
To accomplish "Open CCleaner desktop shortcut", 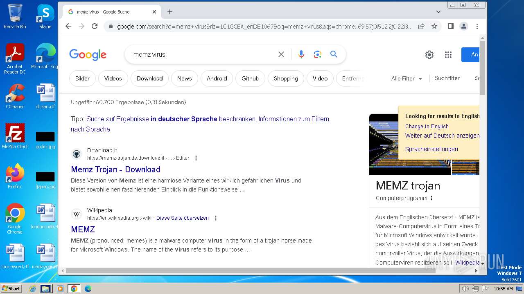I will click(15, 96).
